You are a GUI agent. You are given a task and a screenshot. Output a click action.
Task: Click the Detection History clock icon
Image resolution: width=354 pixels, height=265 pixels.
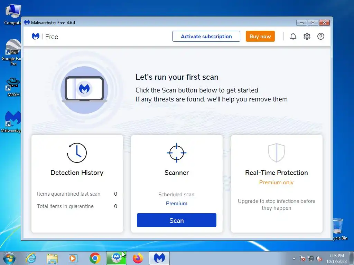[77, 153]
